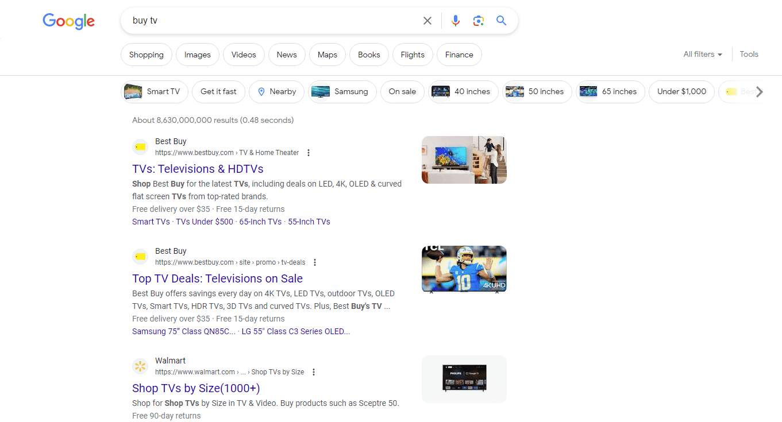
Task: Click the TCL football player TV thumbnail
Action: (x=464, y=269)
